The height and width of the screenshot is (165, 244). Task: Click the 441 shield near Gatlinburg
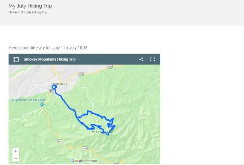point(51,91)
